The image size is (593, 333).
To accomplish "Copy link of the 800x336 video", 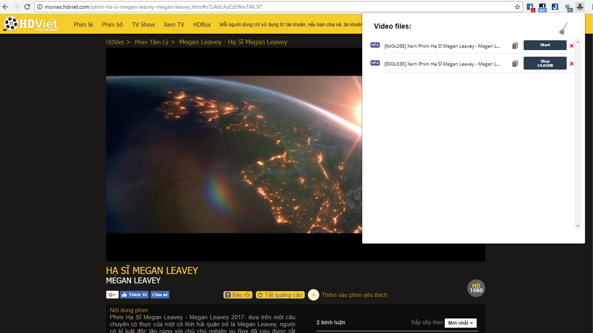I will coord(515,64).
